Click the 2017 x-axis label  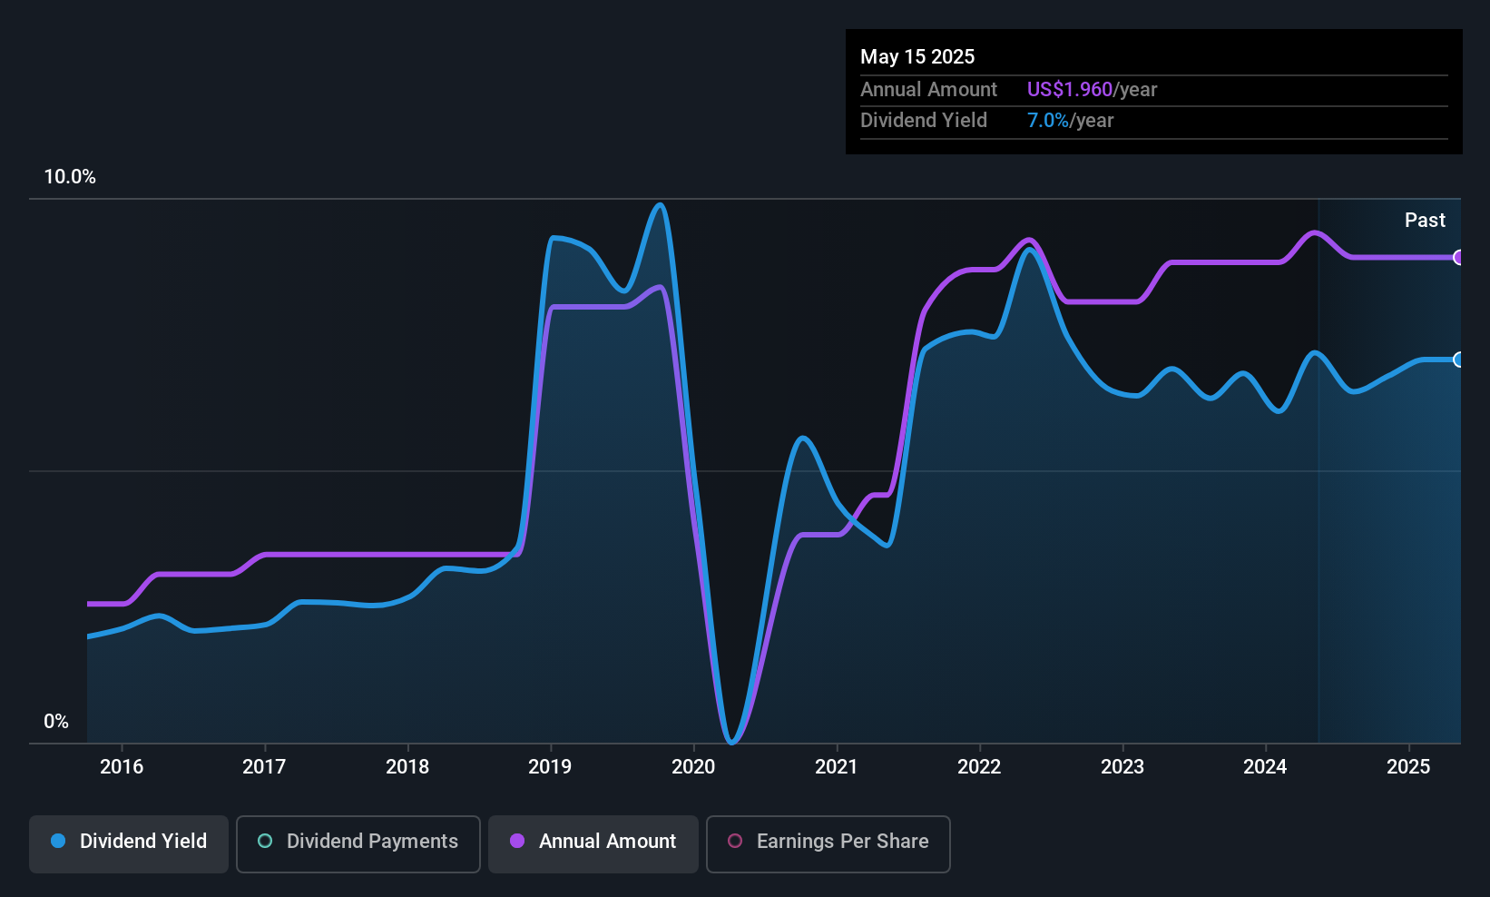264,767
